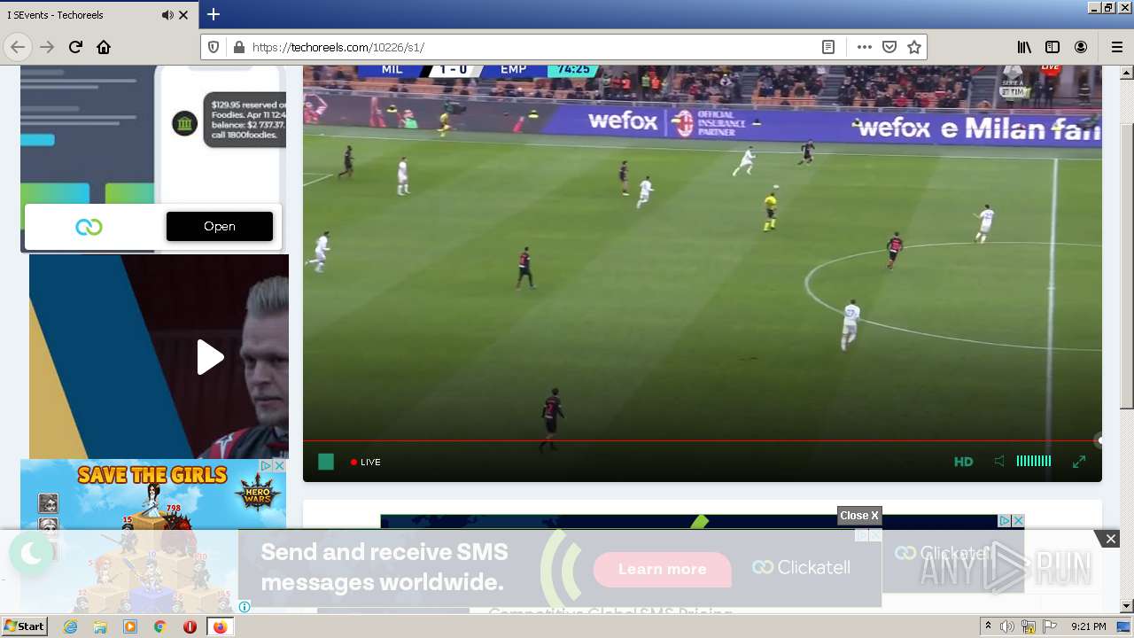1134x638 pixels.
Task: Show hidden system tray icons
Action: (988, 626)
